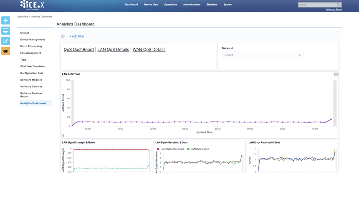This screenshot has width=359, height=197.
Task: Click the Advanced Search link
Action: (334, 9)
